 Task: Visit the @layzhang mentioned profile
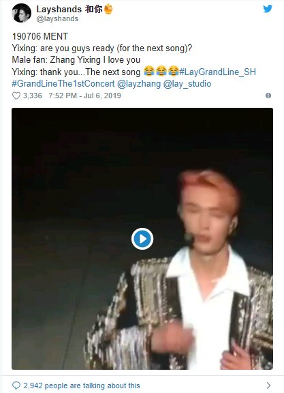point(139,83)
